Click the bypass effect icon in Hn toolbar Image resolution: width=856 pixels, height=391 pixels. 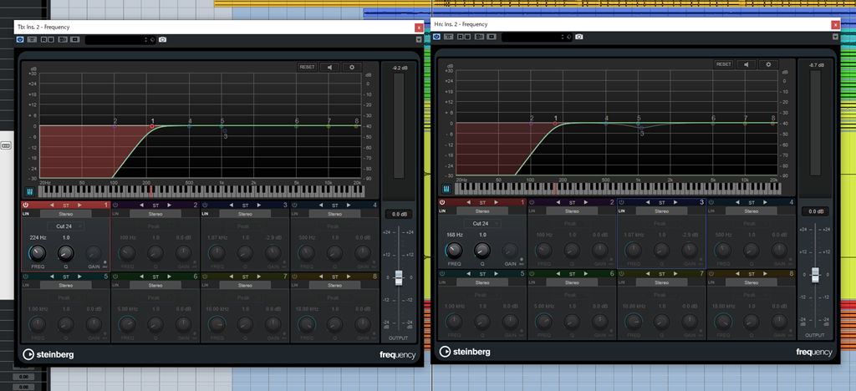pos(438,36)
